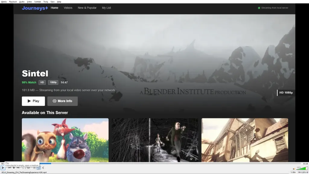309x174 pixels.
Task: Click the RE14_Streaming file name in status bar
Action: 24,172
